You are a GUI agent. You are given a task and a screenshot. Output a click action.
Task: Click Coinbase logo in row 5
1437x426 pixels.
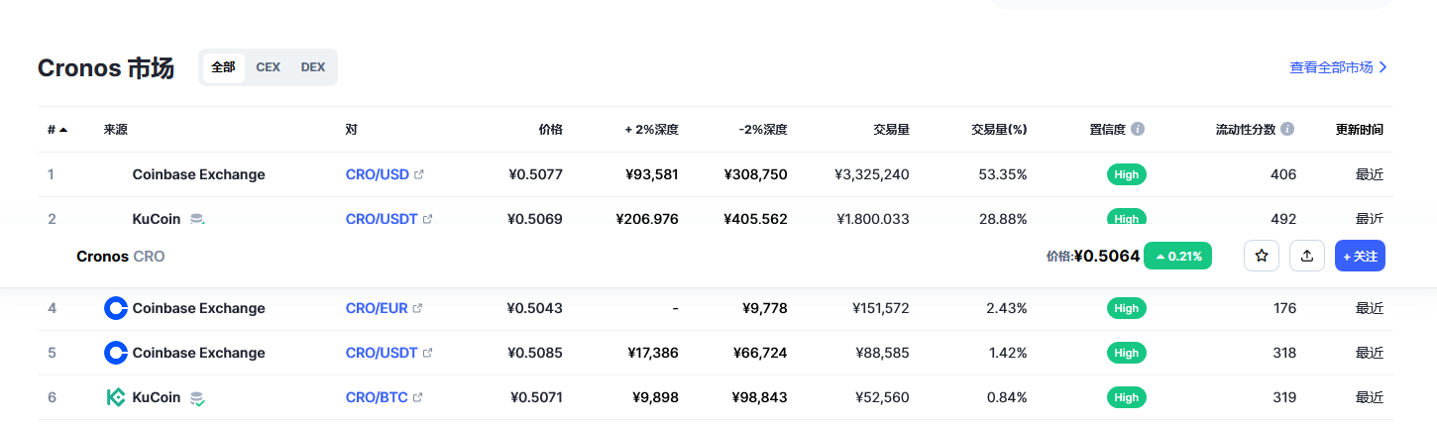116,353
